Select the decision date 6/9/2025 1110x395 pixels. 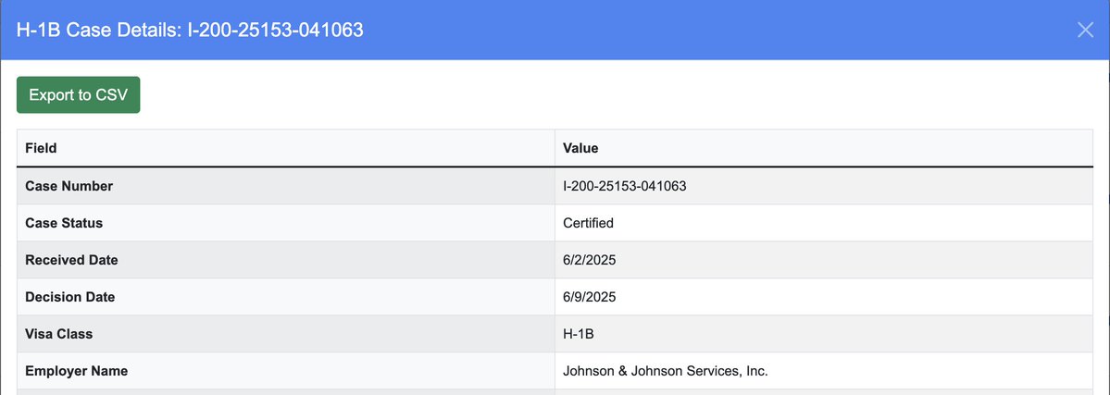(590, 297)
